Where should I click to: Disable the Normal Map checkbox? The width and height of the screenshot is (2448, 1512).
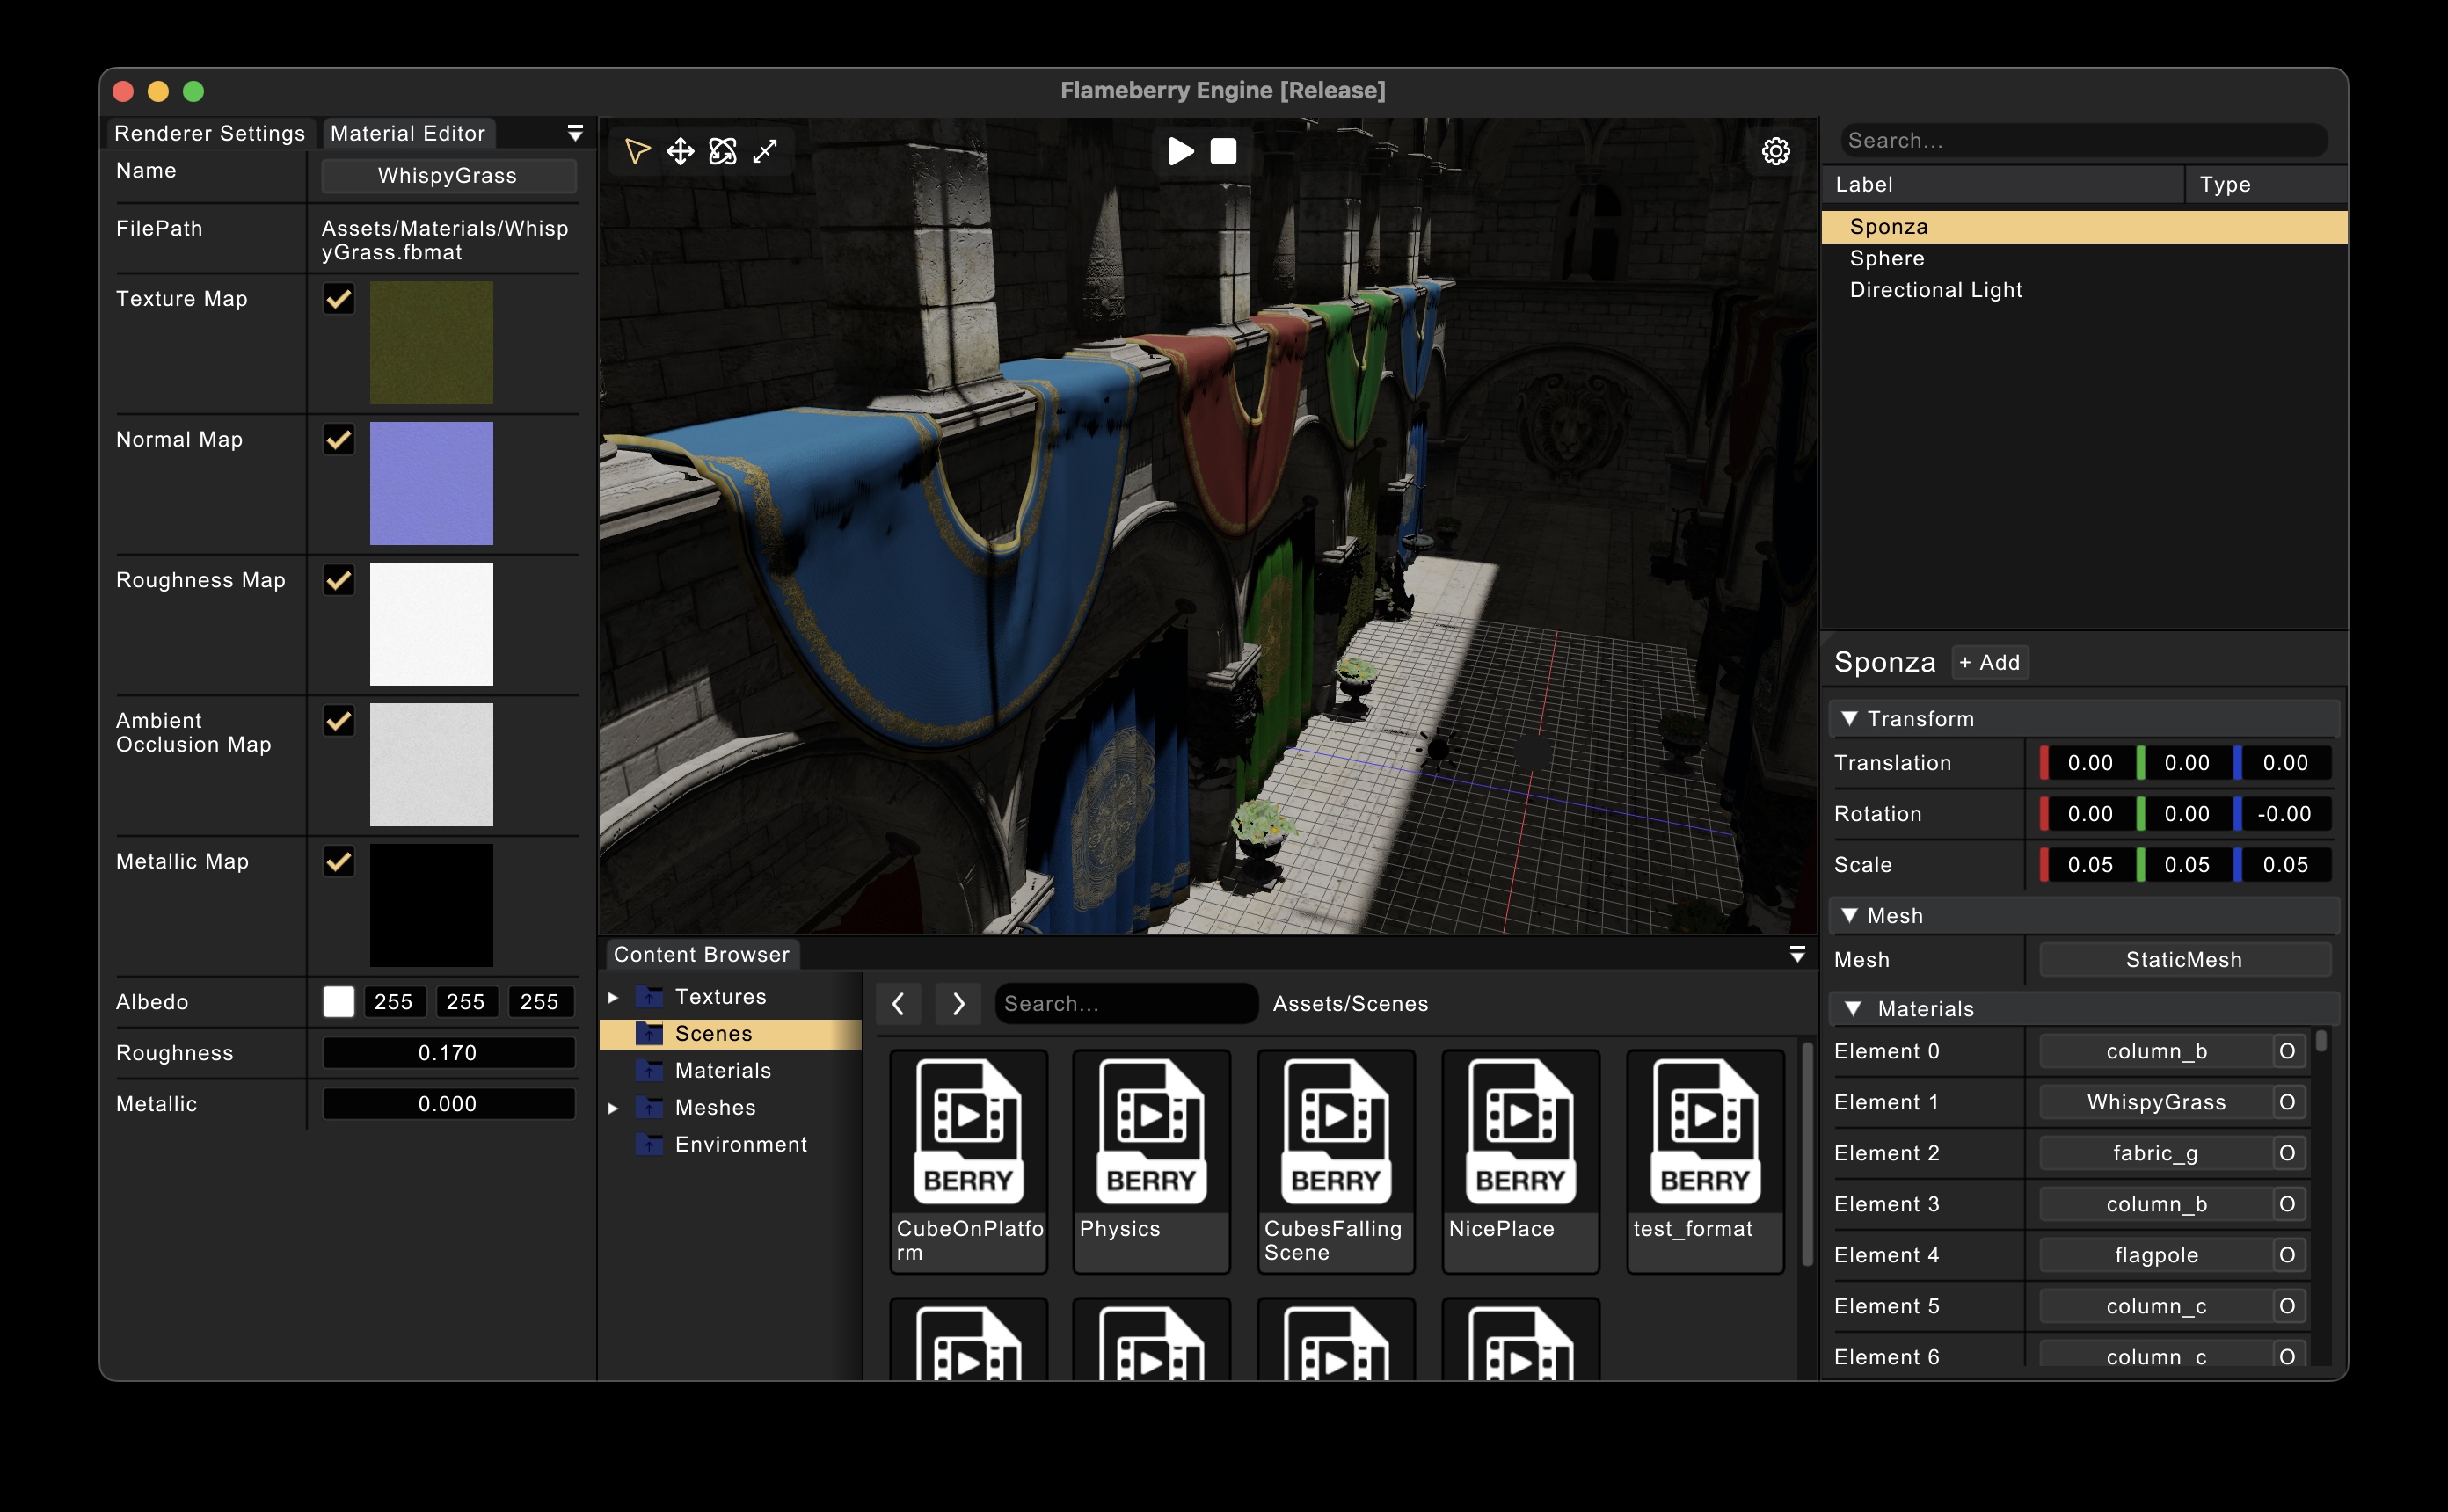(x=339, y=440)
